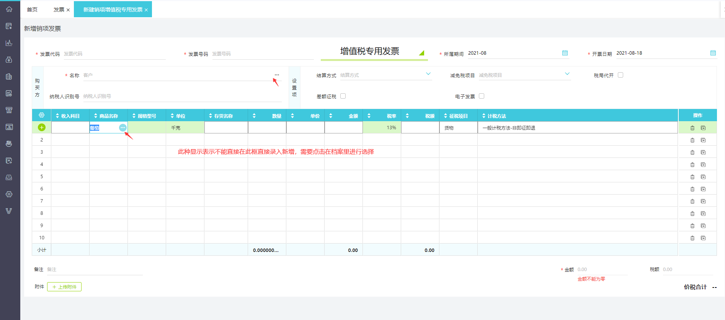725x320 pixels.
Task: Open the document export sidebar icon
Action: tap(9, 161)
